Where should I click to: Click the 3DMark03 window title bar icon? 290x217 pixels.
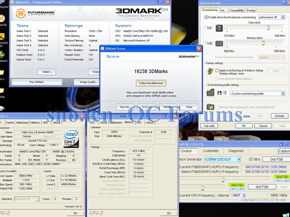click(12, 2)
